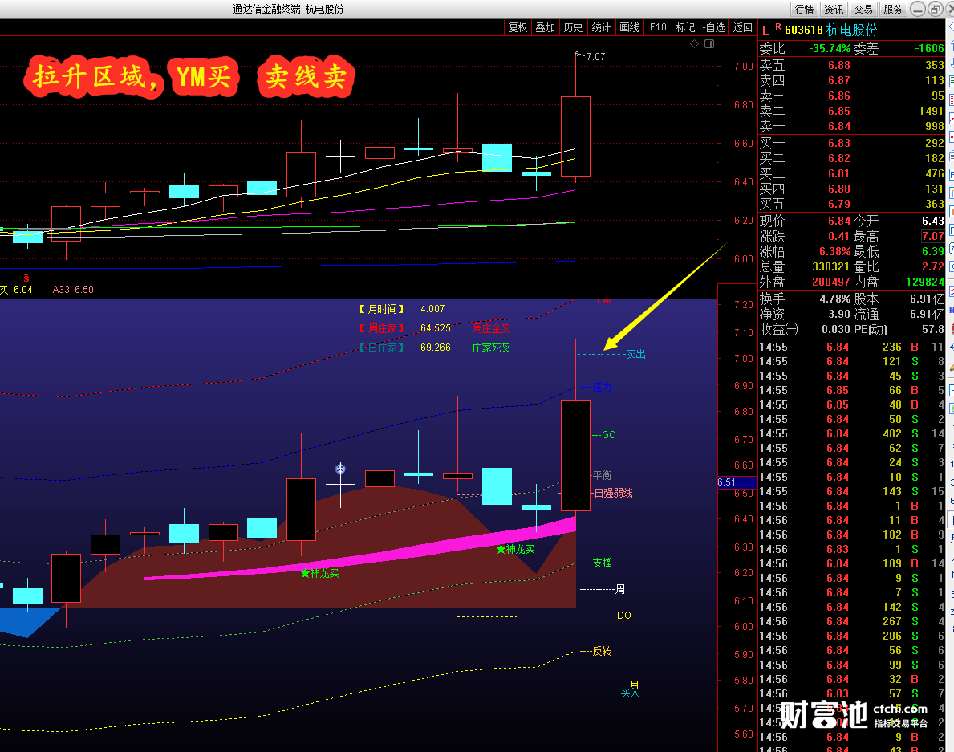This screenshot has width=954, height=752.
Task: Click the 返回 back button
Action: (742, 27)
